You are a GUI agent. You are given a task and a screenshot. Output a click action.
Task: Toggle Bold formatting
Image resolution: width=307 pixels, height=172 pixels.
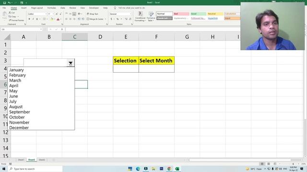29,19
